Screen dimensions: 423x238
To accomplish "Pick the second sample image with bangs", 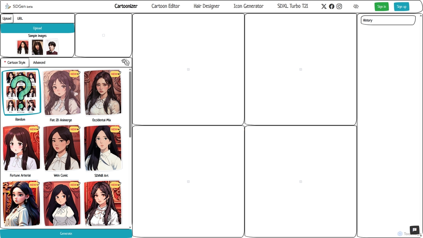I will (x=37, y=47).
